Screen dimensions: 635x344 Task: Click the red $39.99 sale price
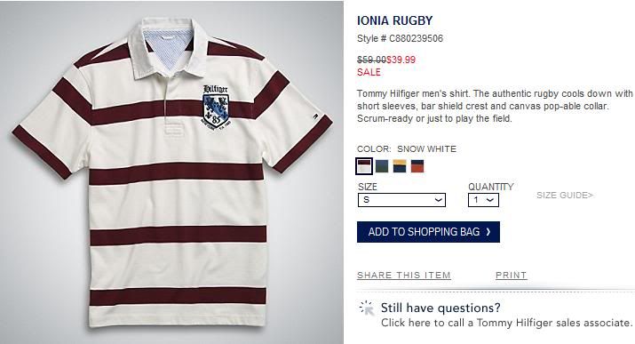coord(401,60)
